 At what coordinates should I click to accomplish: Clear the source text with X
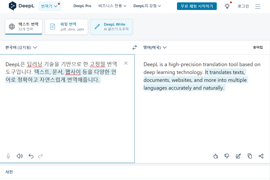tap(126, 63)
